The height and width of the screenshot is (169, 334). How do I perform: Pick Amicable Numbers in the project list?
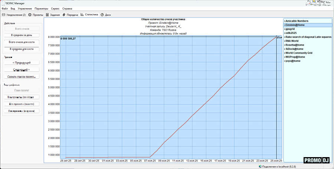click(297, 21)
